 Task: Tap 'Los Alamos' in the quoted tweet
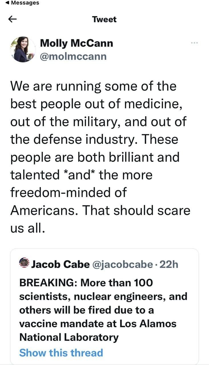pos(148,324)
